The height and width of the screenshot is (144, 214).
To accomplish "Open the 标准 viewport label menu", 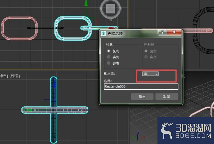I will click(4, 76).
